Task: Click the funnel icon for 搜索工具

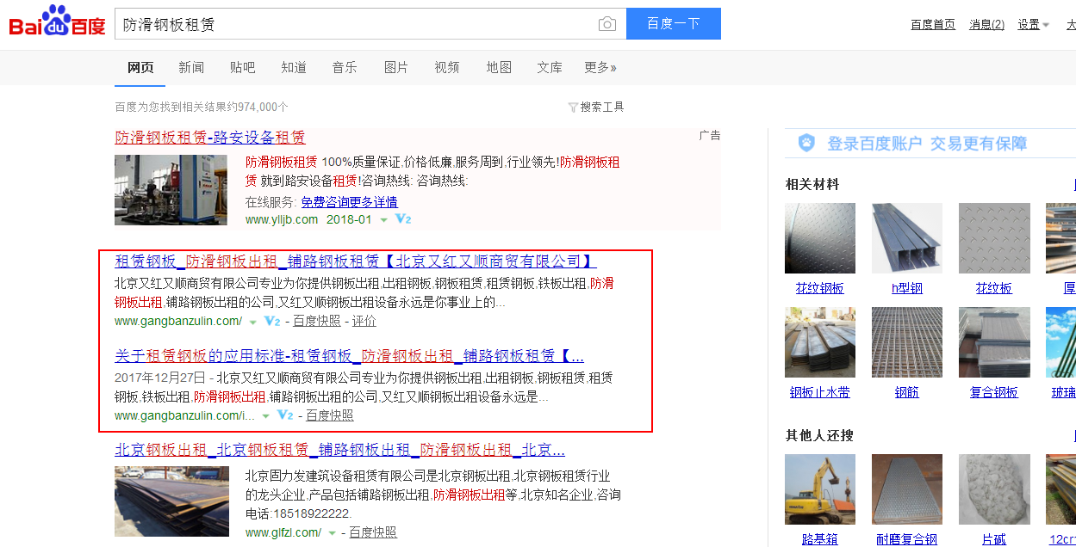Action: (x=573, y=108)
